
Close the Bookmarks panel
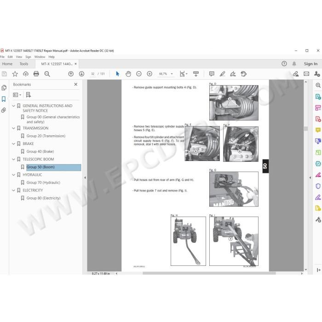76,84
